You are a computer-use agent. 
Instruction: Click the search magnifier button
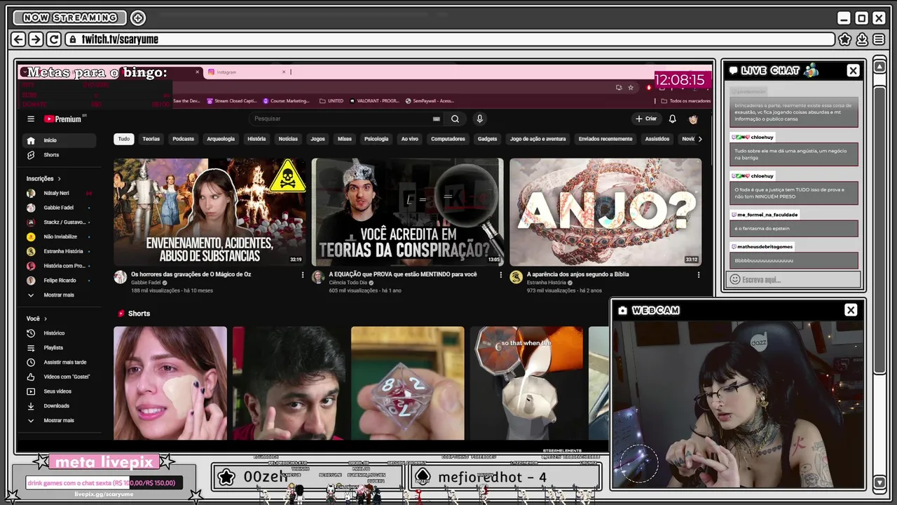[x=455, y=119]
